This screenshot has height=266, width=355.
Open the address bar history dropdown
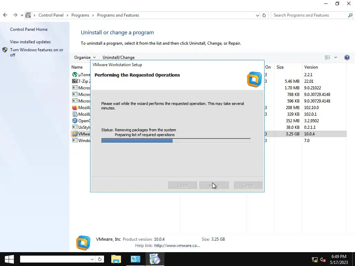point(258,15)
